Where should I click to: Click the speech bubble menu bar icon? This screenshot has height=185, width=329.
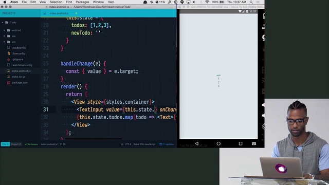182,2
